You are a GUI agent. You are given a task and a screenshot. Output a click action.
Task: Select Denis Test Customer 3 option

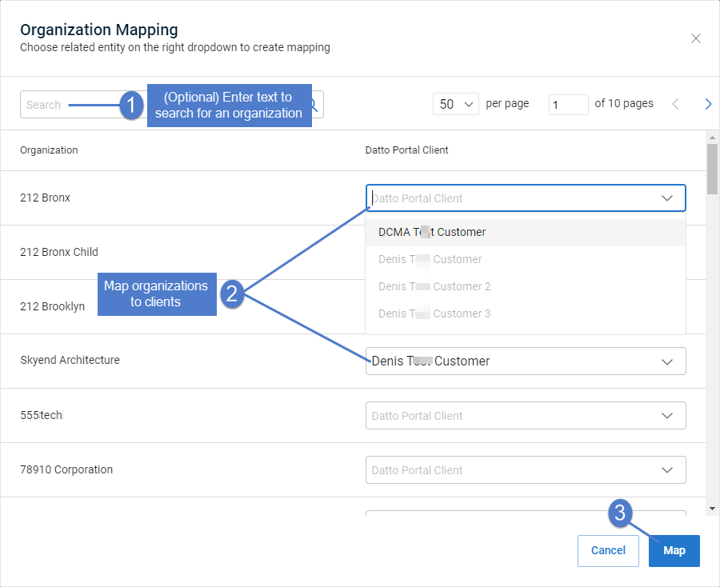coord(526,313)
